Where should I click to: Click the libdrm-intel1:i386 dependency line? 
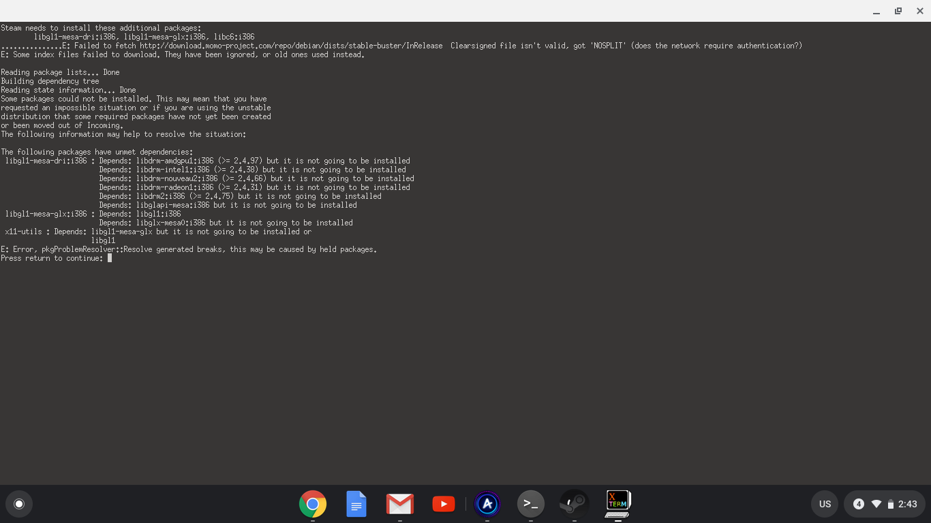point(252,170)
